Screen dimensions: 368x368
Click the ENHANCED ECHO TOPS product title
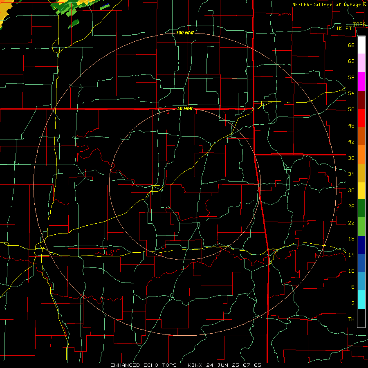click(x=146, y=365)
